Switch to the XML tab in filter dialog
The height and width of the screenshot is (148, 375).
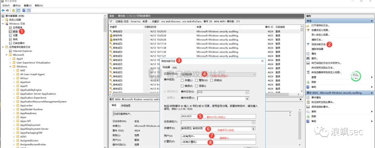click(x=174, y=68)
